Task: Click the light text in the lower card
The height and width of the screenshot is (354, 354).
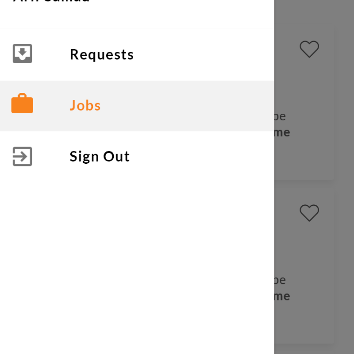Action: tap(280, 281)
